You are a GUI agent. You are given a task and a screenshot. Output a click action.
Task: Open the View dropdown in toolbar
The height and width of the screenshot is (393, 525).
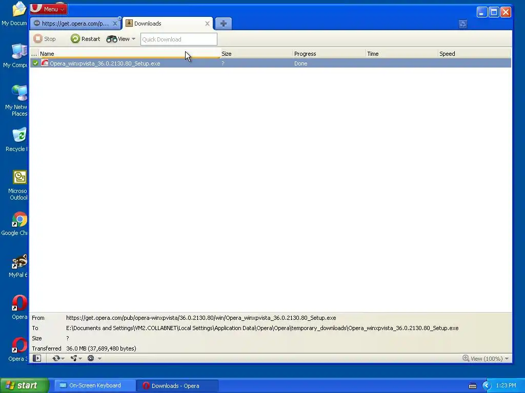pos(121,39)
